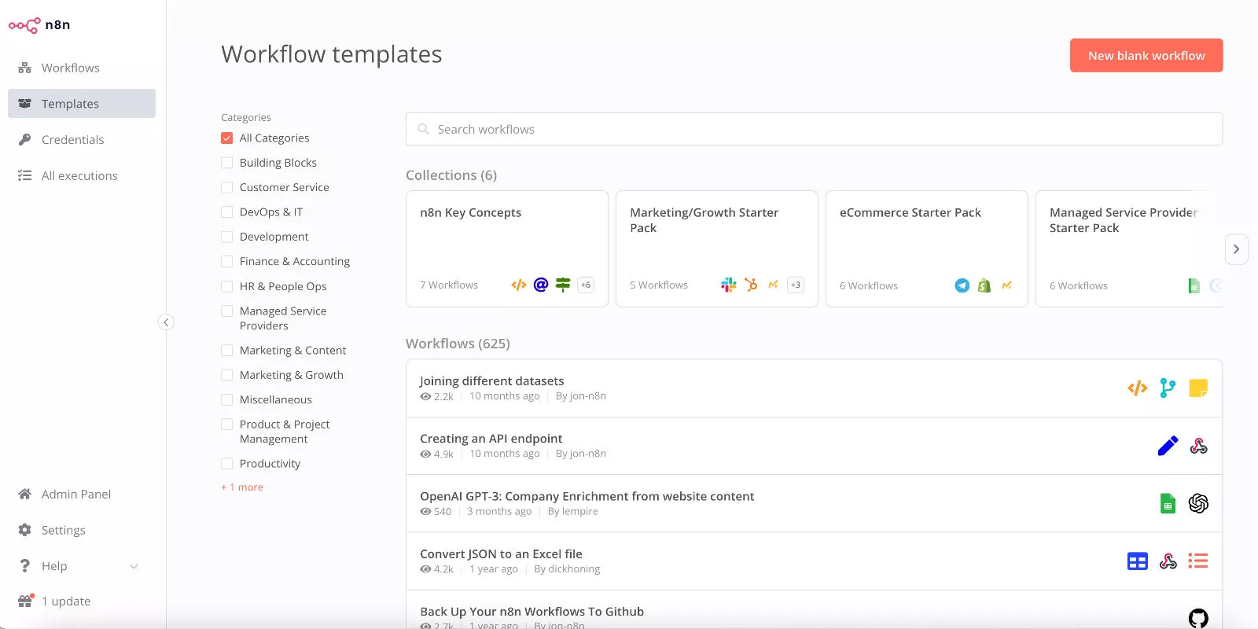Click the yellow sticky note icon on Joining datasets
1258x629 pixels.
(1197, 388)
